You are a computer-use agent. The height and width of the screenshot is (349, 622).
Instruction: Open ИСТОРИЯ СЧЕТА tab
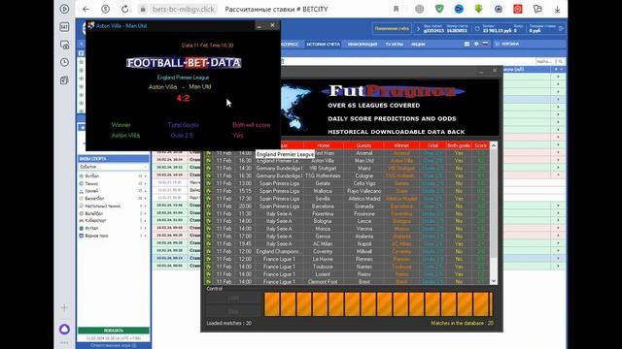[x=324, y=45]
